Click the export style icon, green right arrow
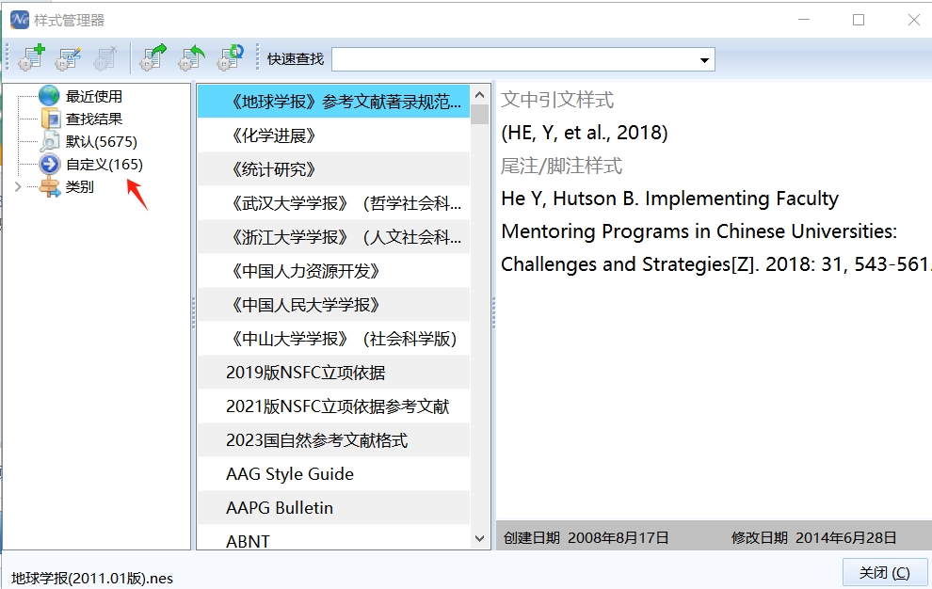932x589 pixels. [x=153, y=57]
